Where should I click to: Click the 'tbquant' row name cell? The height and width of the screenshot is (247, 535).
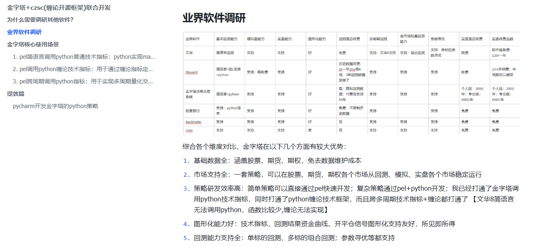click(198, 72)
